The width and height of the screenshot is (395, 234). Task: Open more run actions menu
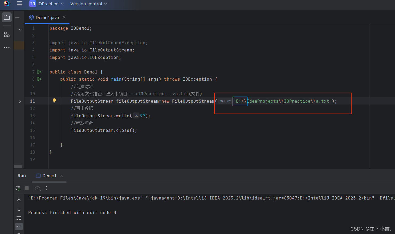click(x=46, y=188)
